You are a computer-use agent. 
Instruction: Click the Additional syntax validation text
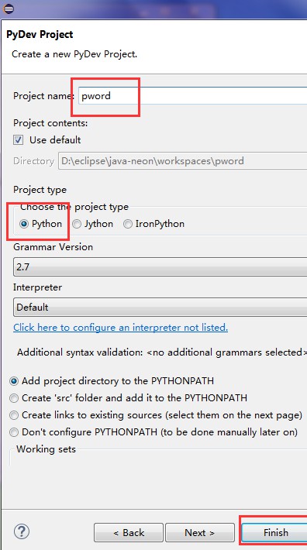[162, 352]
